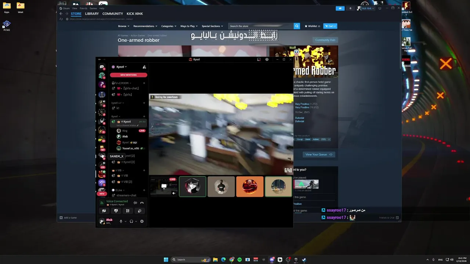Click Discord share screen button
The width and height of the screenshot is (470, 264).
[x=116, y=211]
